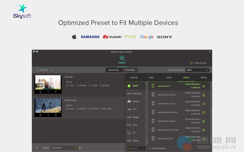The height and width of the screenshot is (152, 244).
Task: Click the Add Files button
Action: click(42, 70)
